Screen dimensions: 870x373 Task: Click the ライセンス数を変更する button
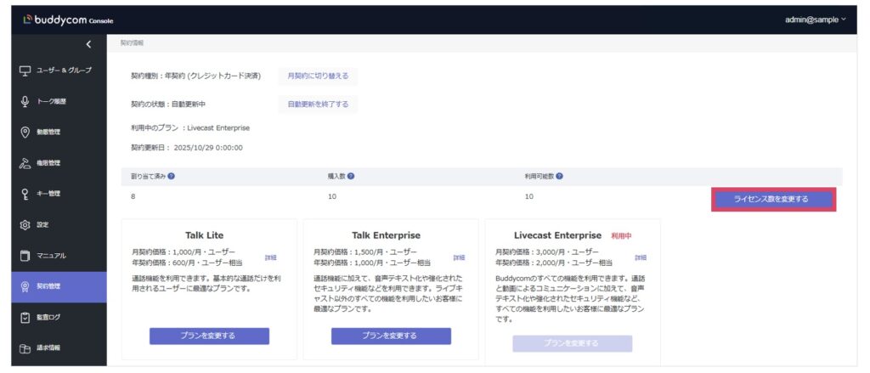click(x=772, y=199)
